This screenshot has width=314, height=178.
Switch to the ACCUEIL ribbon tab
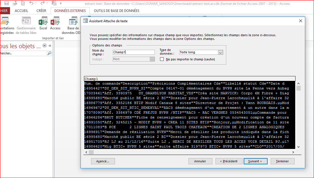point(21,11)
